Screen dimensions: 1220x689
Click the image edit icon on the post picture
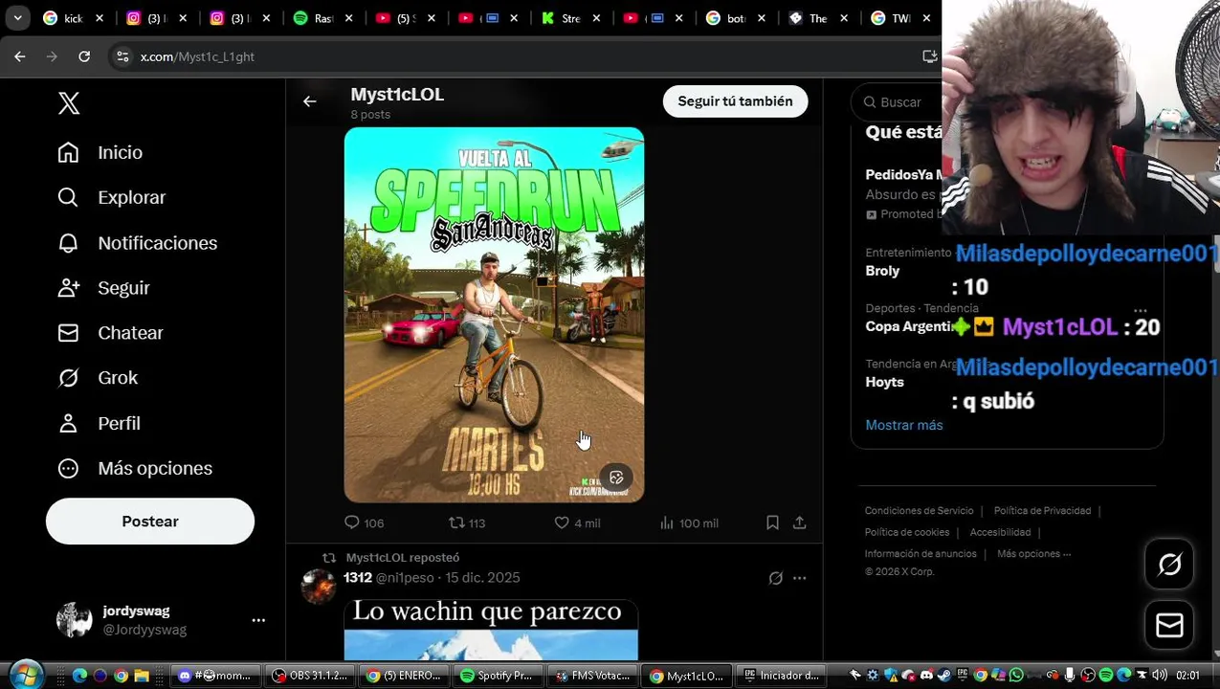pyautogui.click(x=616, y=478)
